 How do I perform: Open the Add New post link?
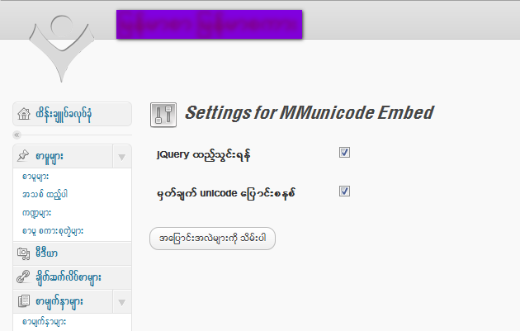pyautogui.click(x=45, y=194)
